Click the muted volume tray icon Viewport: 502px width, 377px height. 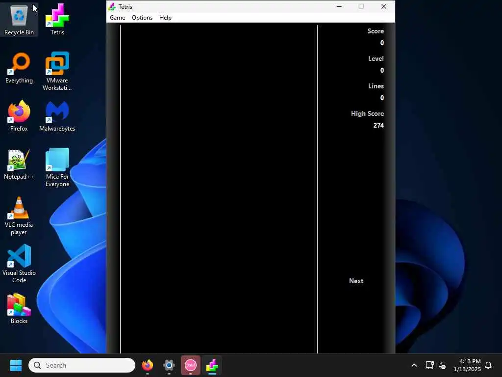[442, 365]
